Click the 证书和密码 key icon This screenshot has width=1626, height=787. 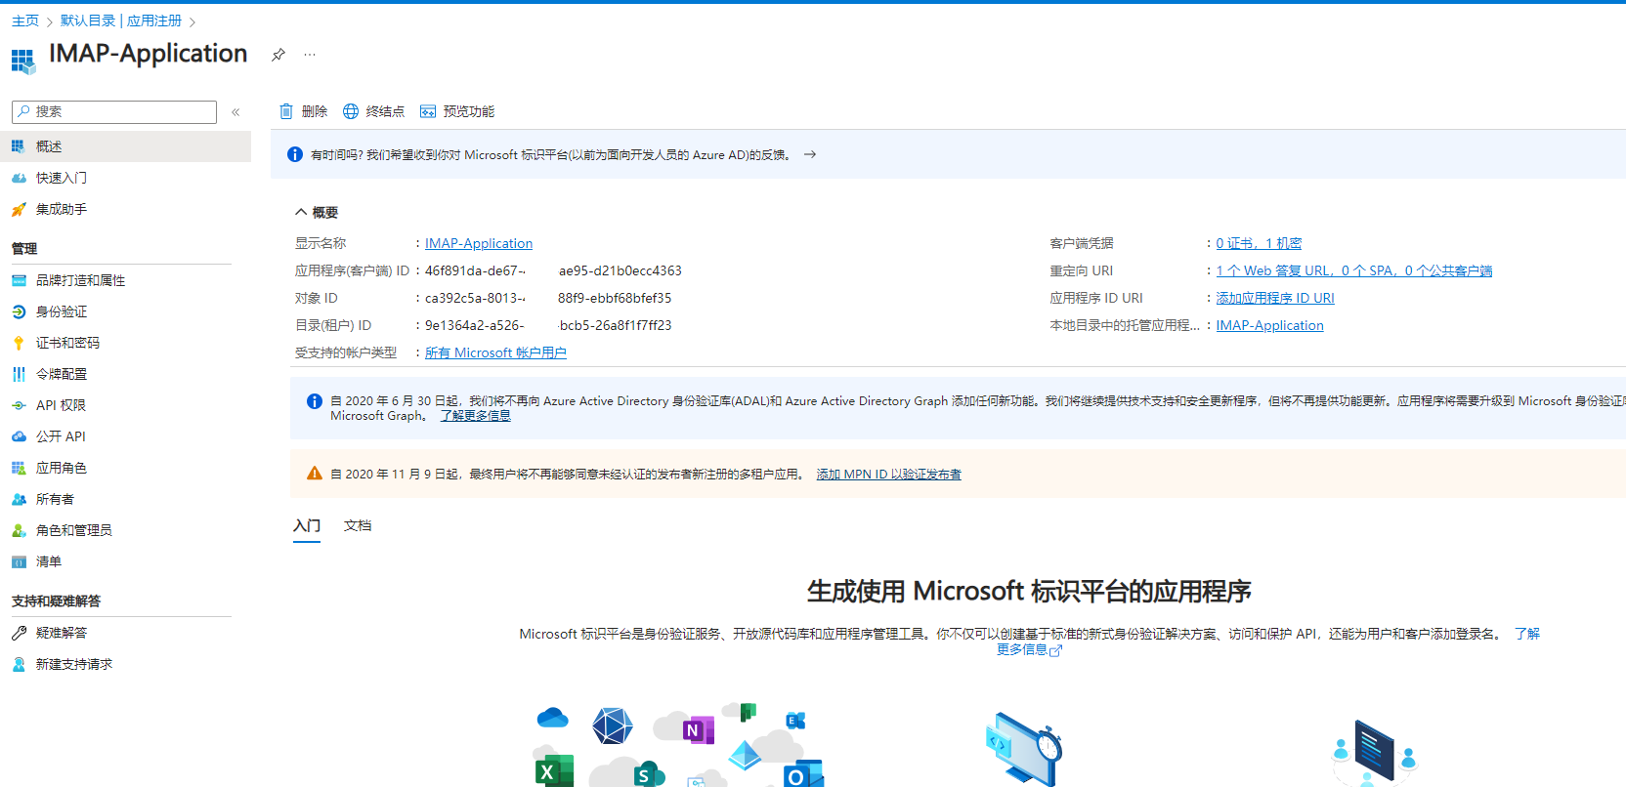tap(19, 343)
